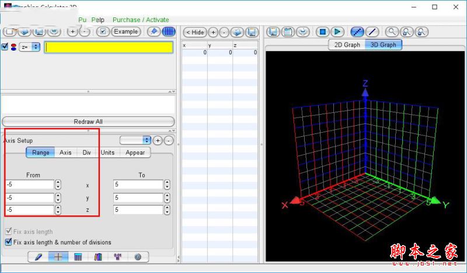Click the yellow equation input field
This screenshot has width=467, height=273.
coord(109,47)
